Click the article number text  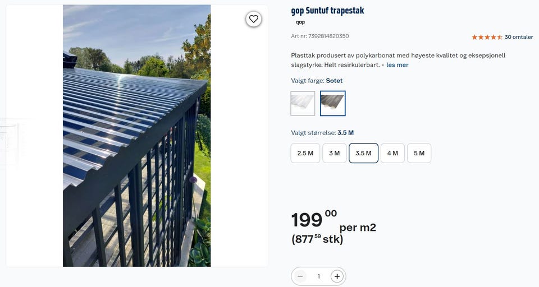[319, 36]
